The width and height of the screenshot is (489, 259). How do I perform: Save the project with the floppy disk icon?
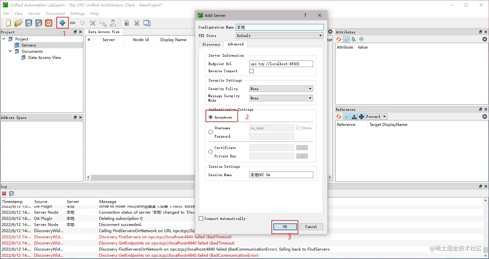29,23
